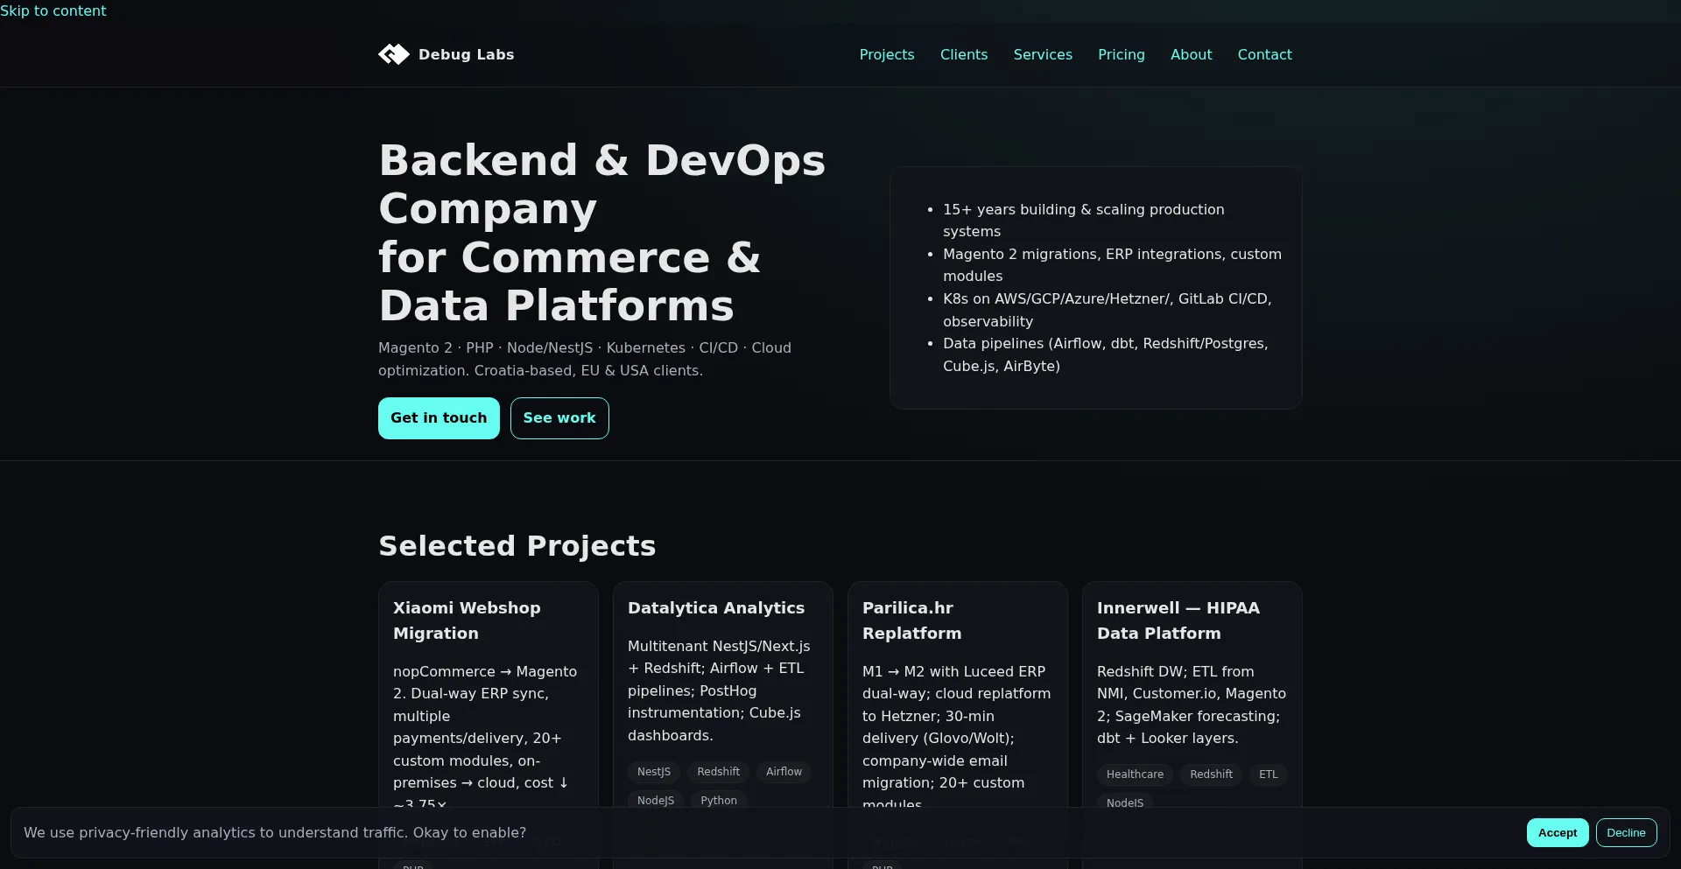The image size is (1681, 869).
Task: Click the NodeJS tag on Datalytica card
Action: 656,801
